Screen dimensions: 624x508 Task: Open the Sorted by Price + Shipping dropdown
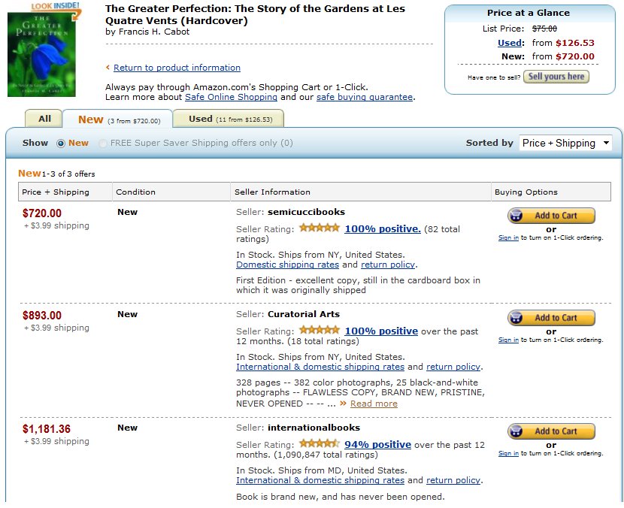click(565, 143)
